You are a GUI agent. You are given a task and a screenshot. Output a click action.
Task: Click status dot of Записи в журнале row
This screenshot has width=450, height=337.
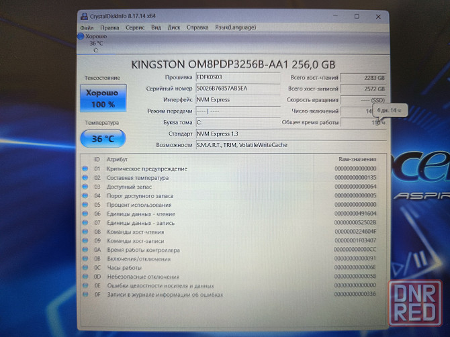[85, 295]
